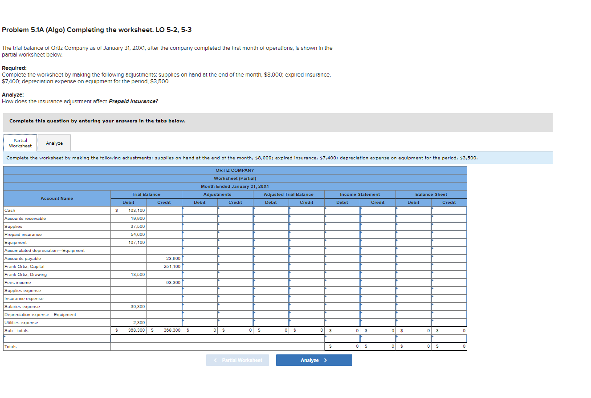The height and width of the screenshot is (398, 591).
Task: Click the Salaries expense Income Statement Debit cell
Action: click(x=342, y=306)
